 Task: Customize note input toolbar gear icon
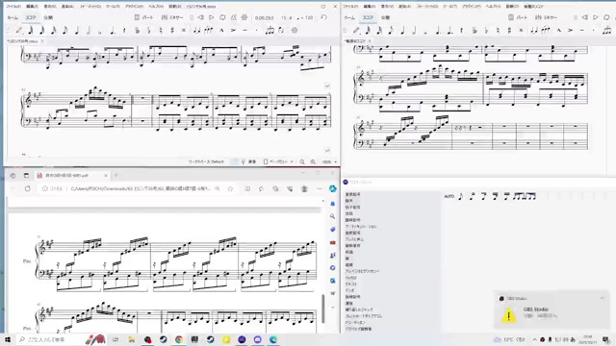click(295, 30)
